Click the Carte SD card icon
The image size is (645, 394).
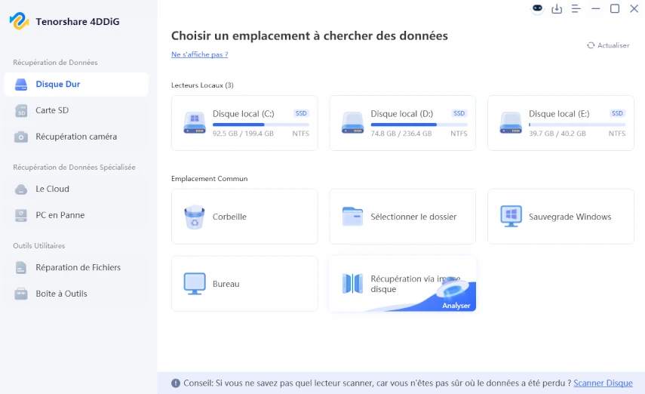(21, 111)
